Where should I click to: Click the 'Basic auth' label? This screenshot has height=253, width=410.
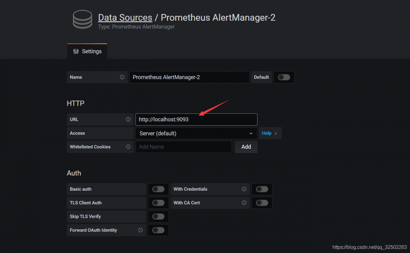tap(81, 189)
